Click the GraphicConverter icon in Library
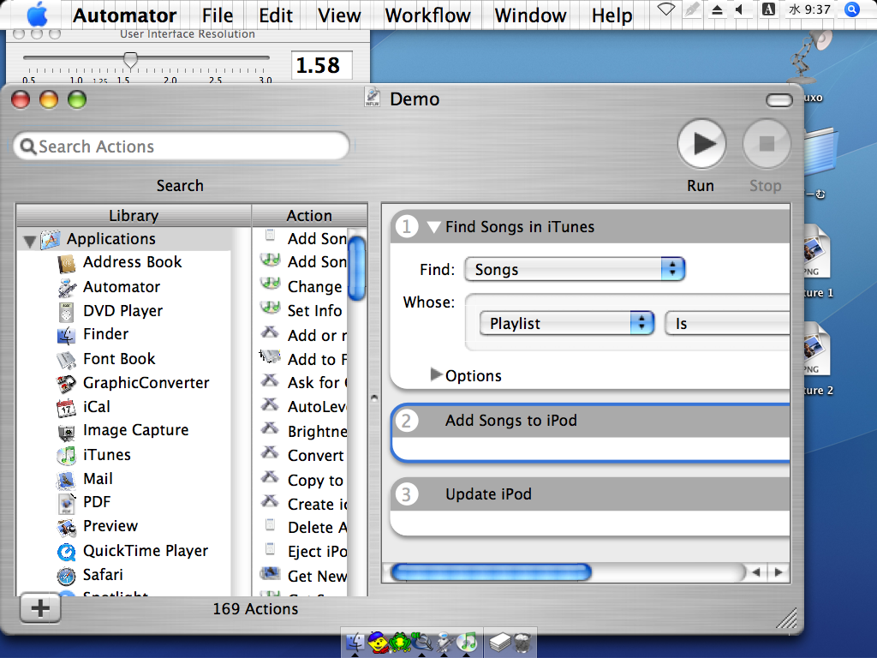The width and height of the screenshot is (877, 658). (x=67, y=383)
